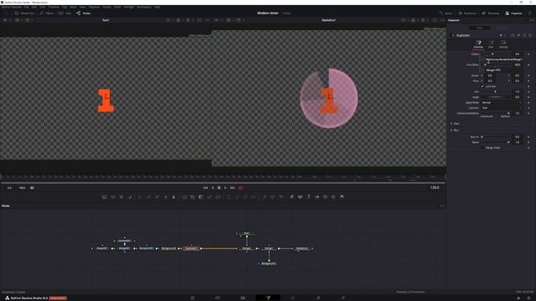
Task: Select the Camera3D1 node
Action: click(x=124, y=241)
